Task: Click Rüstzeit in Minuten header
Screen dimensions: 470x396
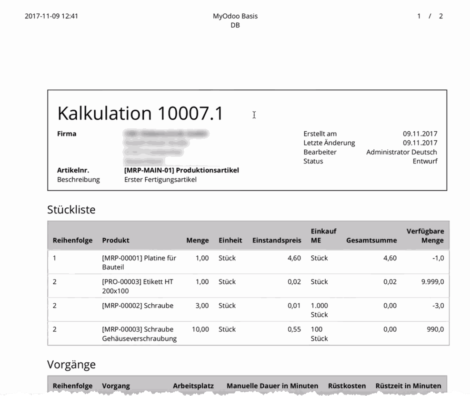Action: [408, 386]
